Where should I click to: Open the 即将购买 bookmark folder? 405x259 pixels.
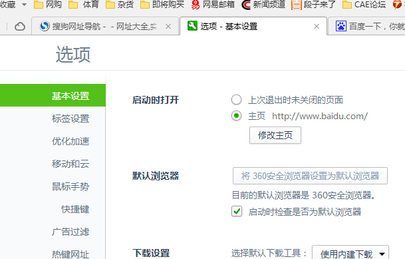click(x=162, y=5)
